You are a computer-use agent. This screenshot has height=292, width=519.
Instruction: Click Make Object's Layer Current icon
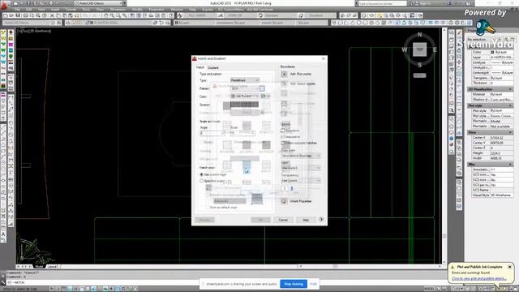155,23
